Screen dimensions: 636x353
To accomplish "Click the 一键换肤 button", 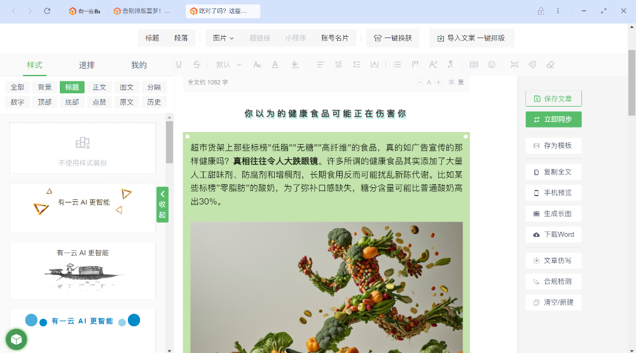I will pyautogui.click(x=392, y=38).
